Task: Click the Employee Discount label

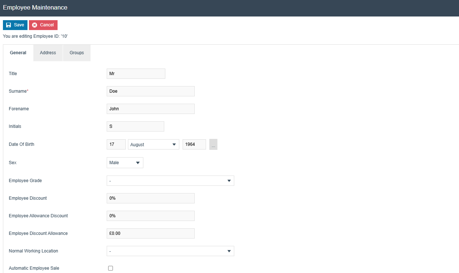Action: (28, 198)
